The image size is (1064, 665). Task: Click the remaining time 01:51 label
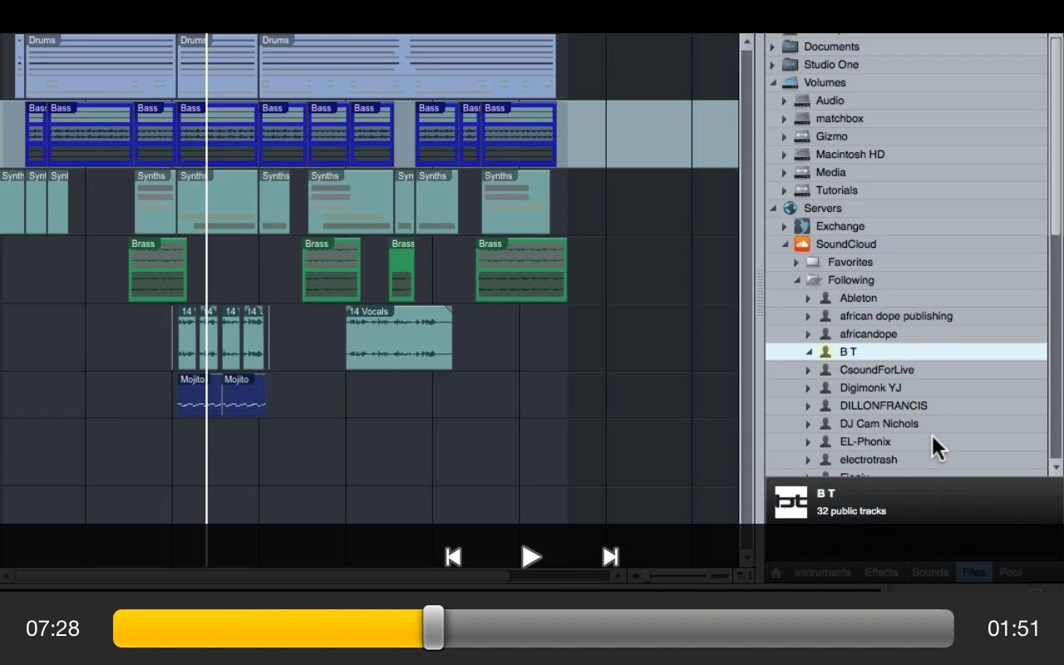tap(1013, 628)
